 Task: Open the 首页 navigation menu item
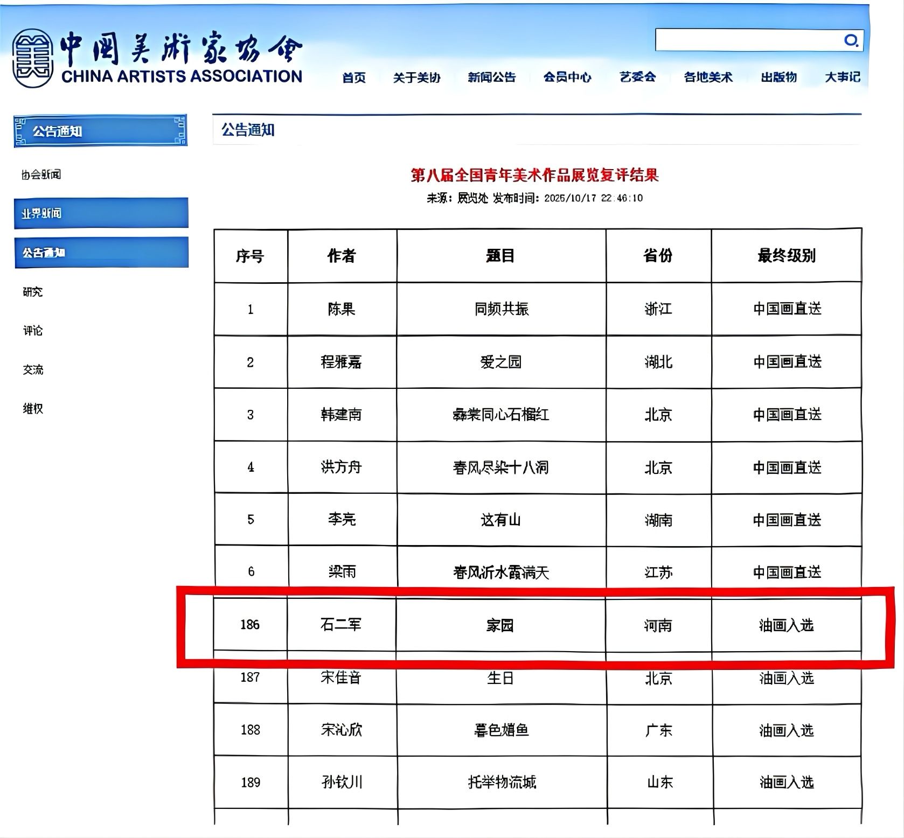[354, 78]
